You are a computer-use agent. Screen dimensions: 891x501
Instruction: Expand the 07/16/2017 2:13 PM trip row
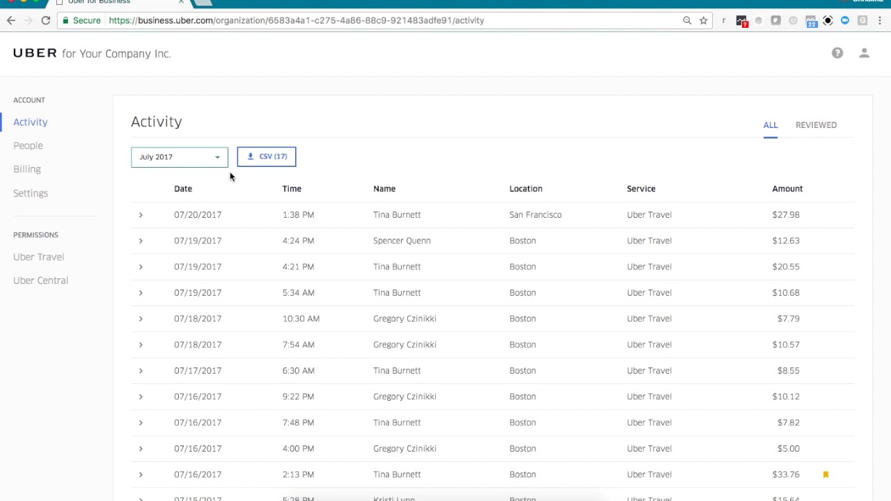click(x=141, y=475)
